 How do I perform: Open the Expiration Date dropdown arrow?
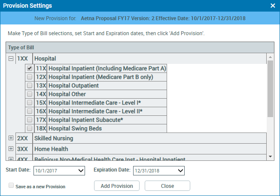(x=180, y=171)
